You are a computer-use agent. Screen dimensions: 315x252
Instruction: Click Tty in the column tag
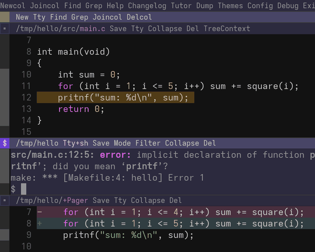coord(39,17)
